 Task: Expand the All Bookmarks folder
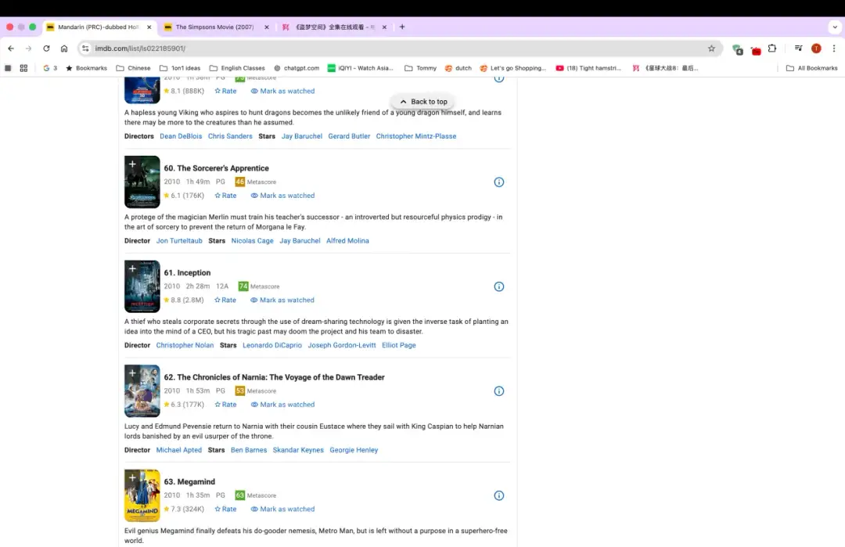[x=811, y=68]
